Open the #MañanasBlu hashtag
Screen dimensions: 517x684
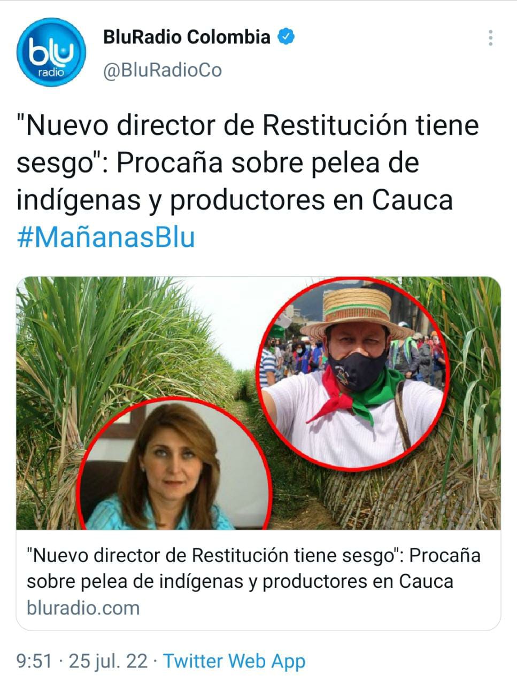pos(106,237)
